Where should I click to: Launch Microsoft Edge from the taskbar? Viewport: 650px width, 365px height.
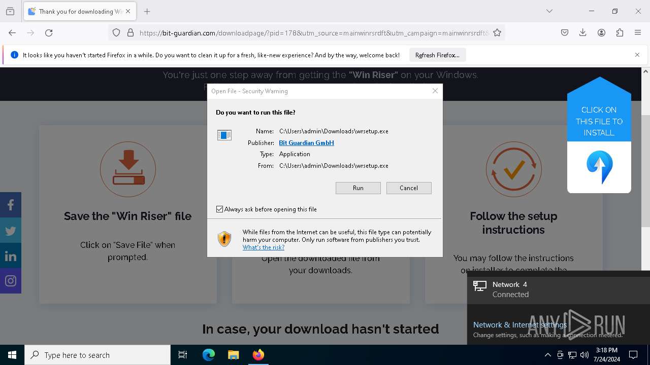[x=209, y=355]
